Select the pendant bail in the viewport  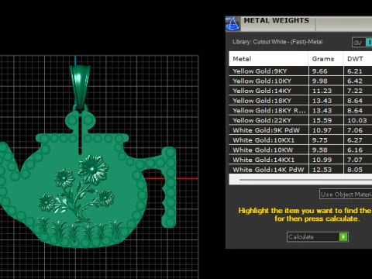tap(80, 87)
